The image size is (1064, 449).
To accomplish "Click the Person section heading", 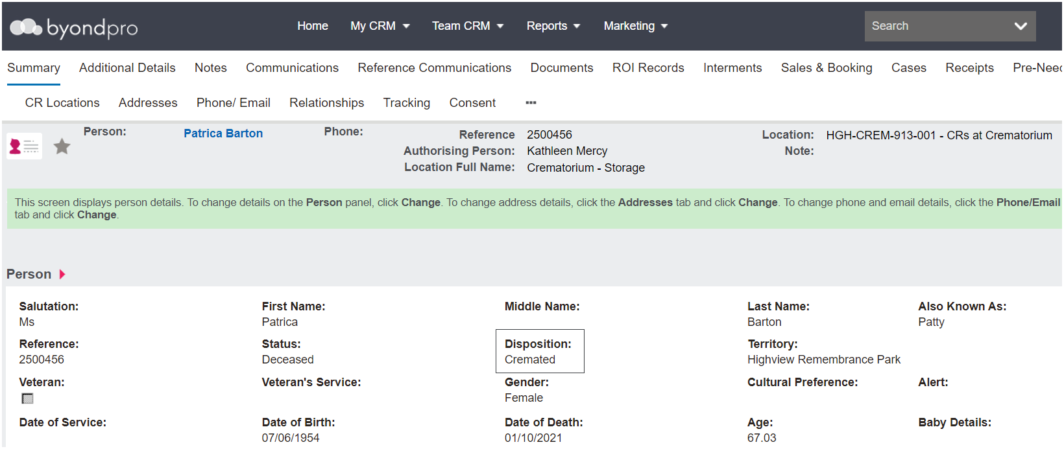I will tap(29, 274).
